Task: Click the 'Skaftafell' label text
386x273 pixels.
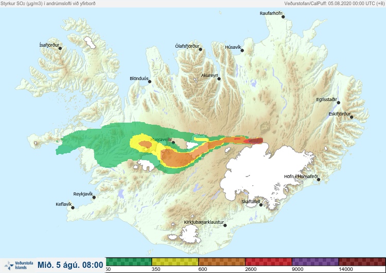Action: coord(251,202)
